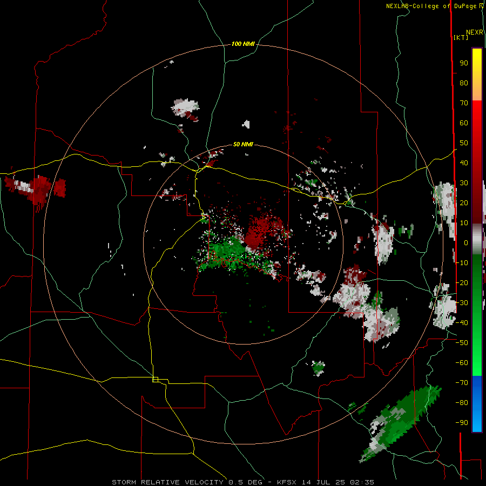Click the "-90" value on the velocity scale

[x=462, y=423]
